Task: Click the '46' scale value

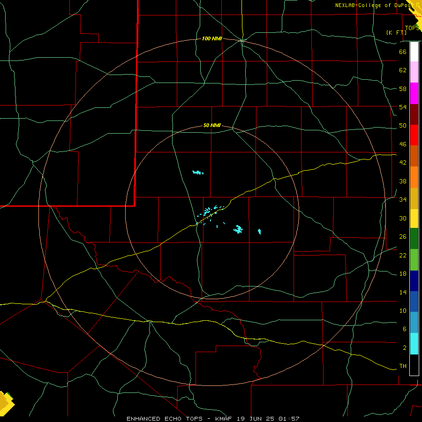Action: click(x=403, y=144)
